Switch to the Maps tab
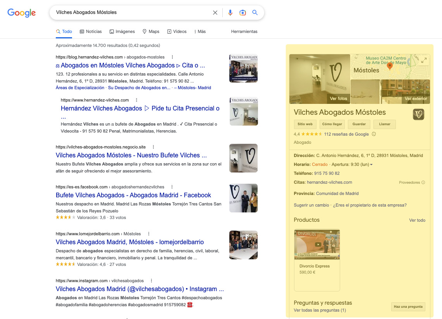This screenshot has height=319, width=442. click(x=151, y=31)
